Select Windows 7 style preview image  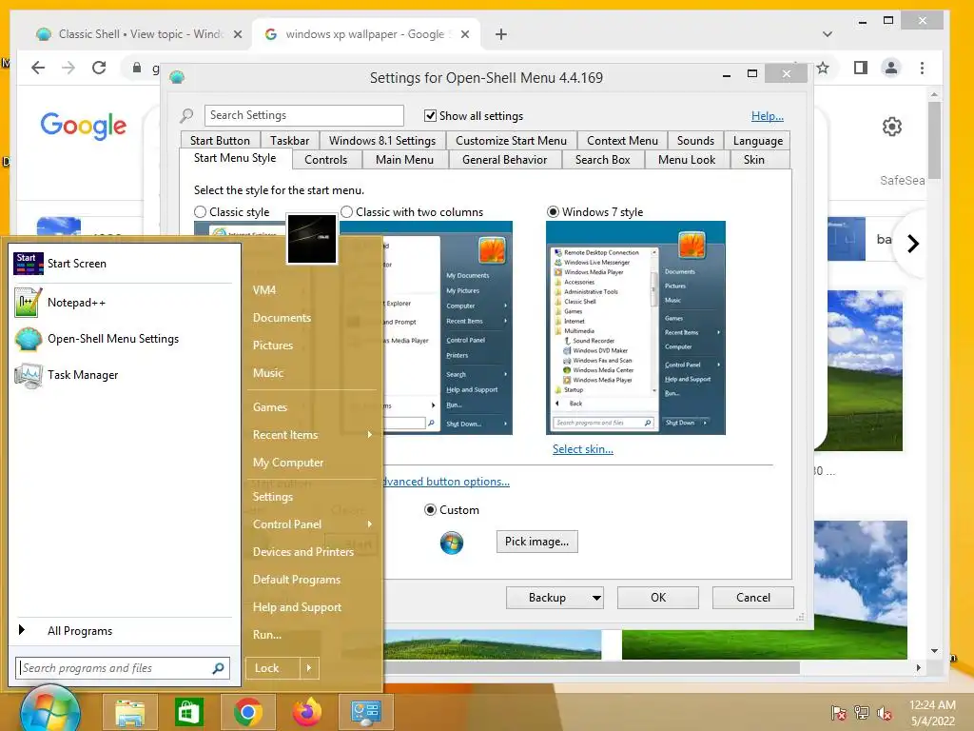[x=635, y=327]
